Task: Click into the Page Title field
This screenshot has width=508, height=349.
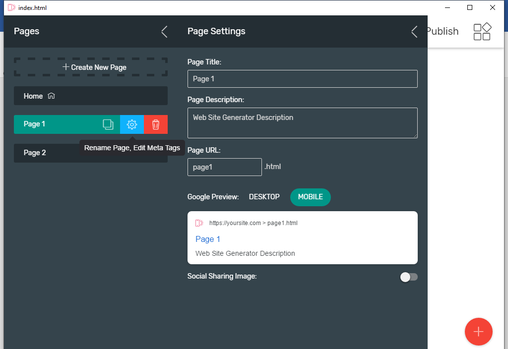Action: (302, 79)
